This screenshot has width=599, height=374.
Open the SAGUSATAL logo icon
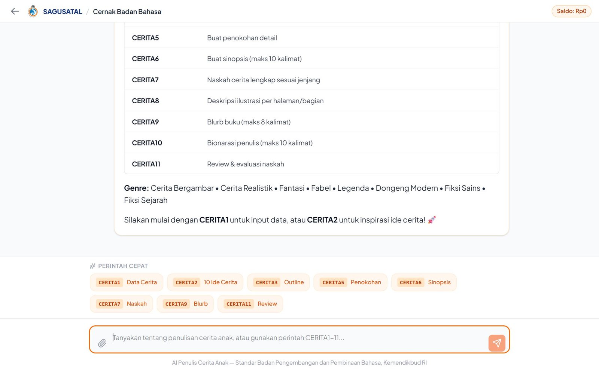point(33,11)
